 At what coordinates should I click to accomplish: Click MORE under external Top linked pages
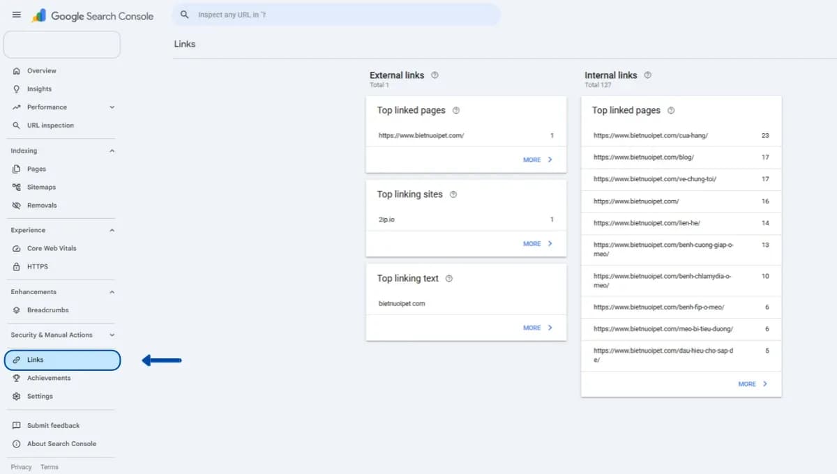click(538, 160)
